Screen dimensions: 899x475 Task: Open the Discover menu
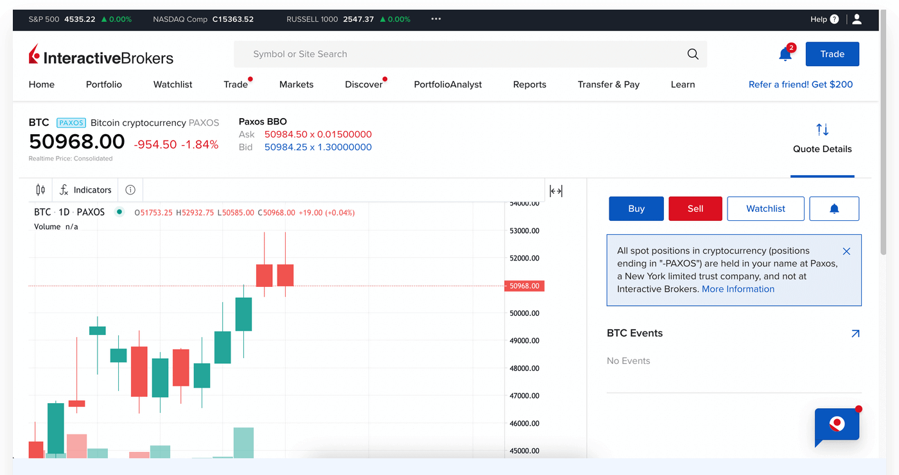363,85
